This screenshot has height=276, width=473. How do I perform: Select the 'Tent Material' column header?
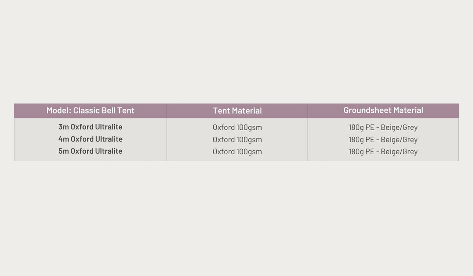point(237,111)
